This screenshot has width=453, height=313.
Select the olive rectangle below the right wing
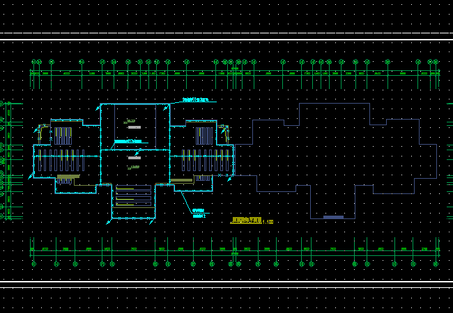coord(182,180)
